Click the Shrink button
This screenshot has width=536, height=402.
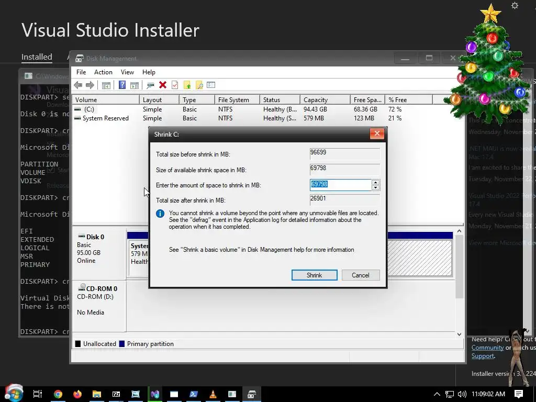[x=314, y=275]
